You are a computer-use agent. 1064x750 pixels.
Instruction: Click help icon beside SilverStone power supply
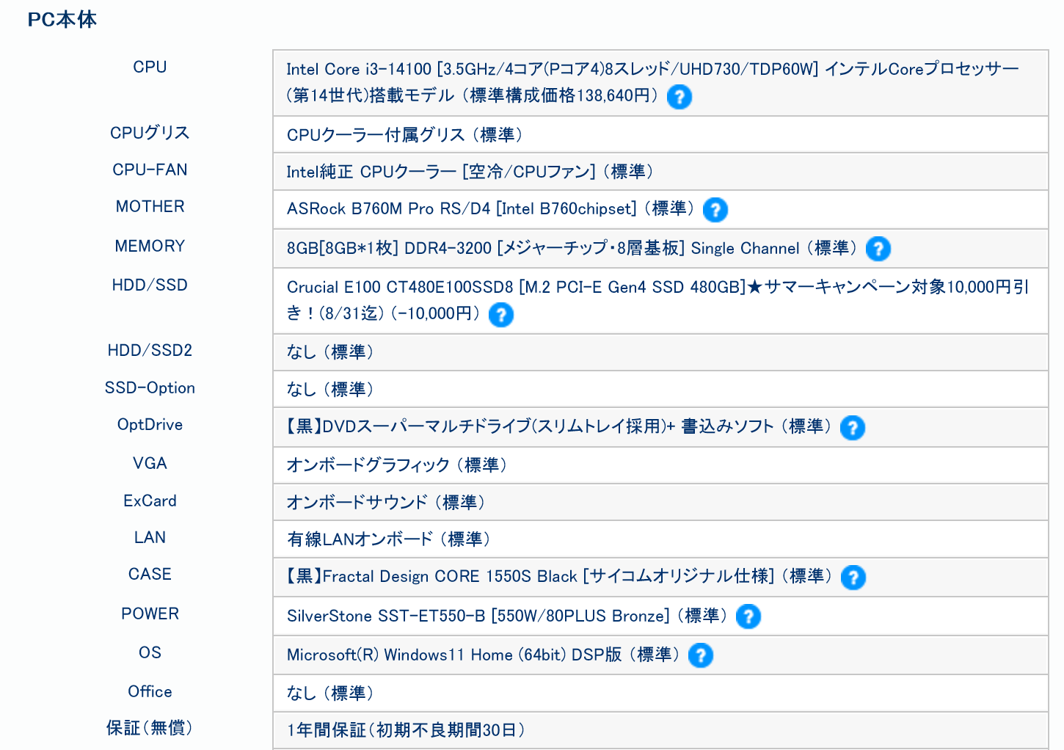pyautogui.click(x=748, y=616)
